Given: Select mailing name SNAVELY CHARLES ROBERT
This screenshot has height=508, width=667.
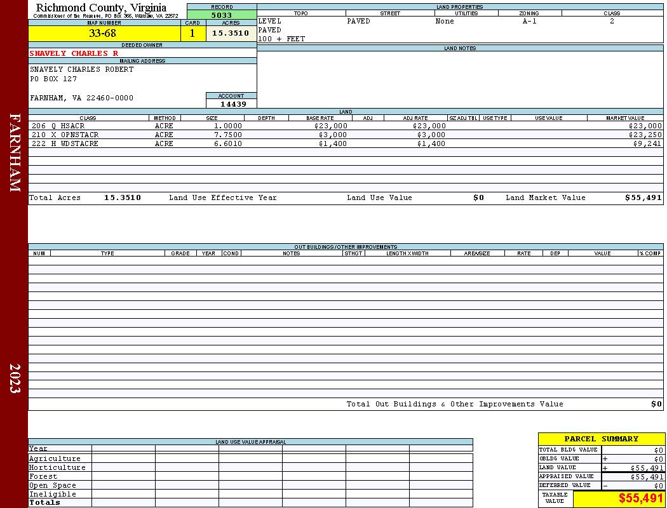Looking at the screenshot, I should (82, 69).
